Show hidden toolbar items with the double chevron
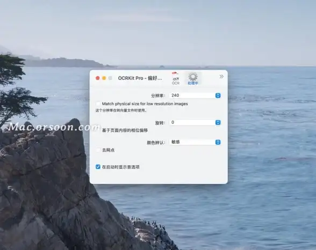The image size is (316, 250). click(x=221, y=77)
